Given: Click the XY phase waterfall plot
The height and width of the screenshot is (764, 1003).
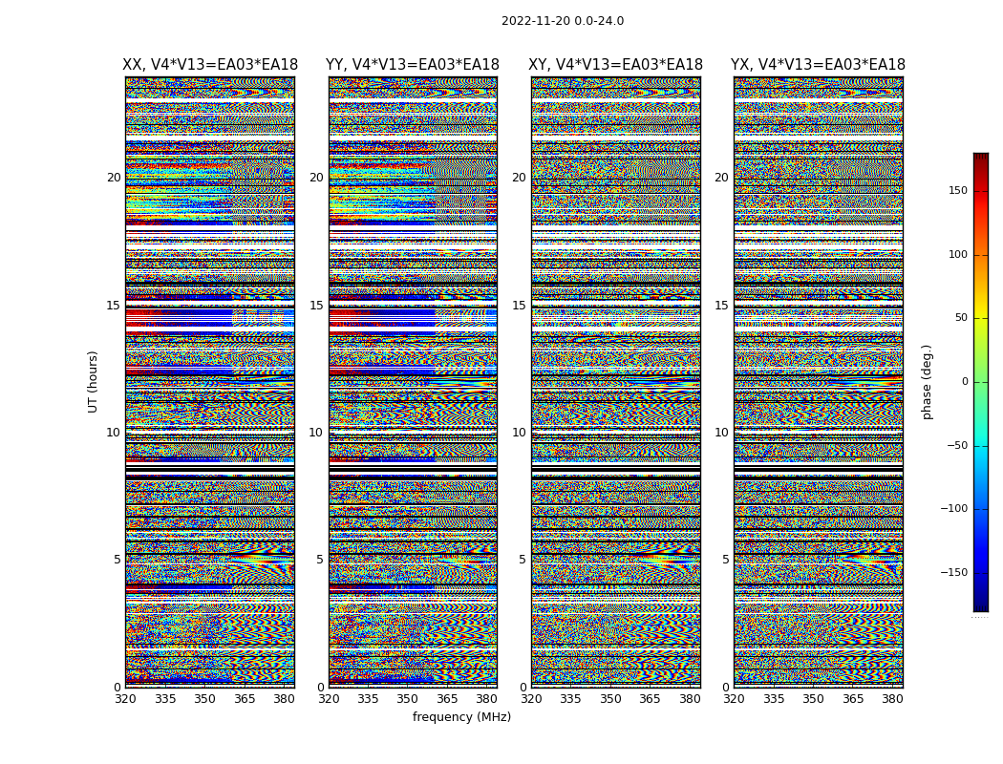Looking at the screenshot, I should [615, 382].
